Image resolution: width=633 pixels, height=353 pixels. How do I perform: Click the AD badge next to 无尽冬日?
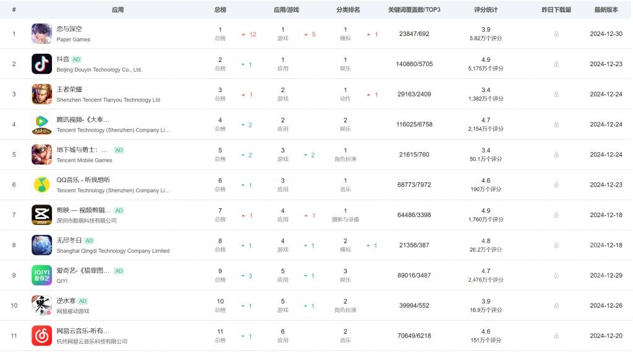tap(89, 240)
